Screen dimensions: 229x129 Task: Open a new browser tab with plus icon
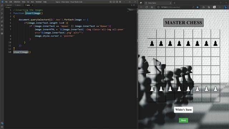tap(174, 3)
